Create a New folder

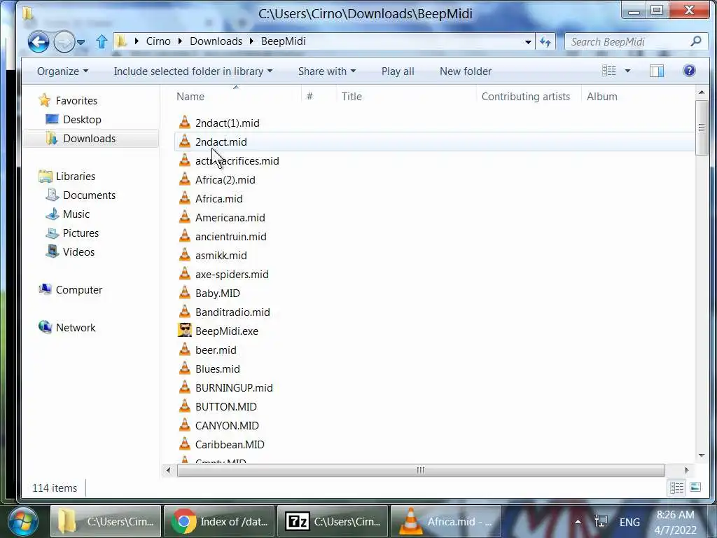coord(466,71)
